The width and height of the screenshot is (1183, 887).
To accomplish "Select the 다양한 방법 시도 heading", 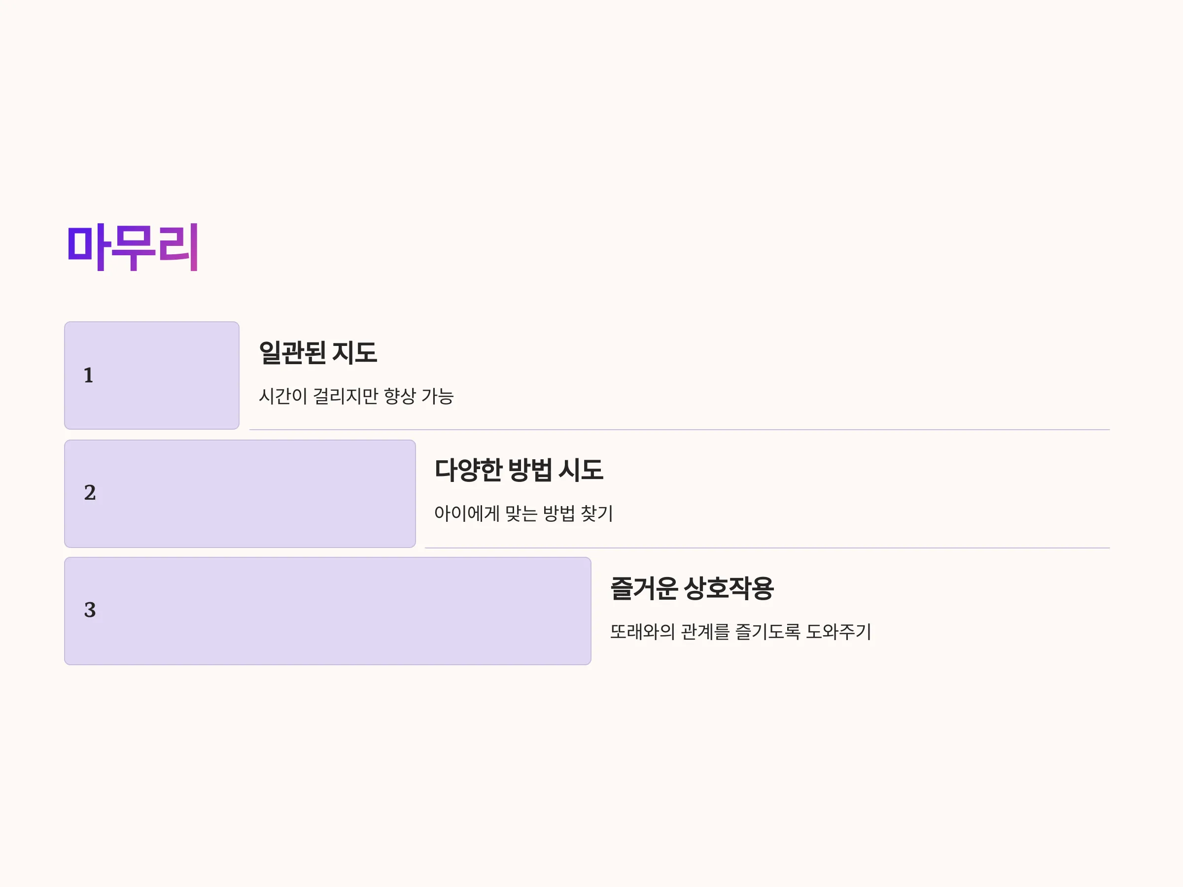I will coord(519,470).
